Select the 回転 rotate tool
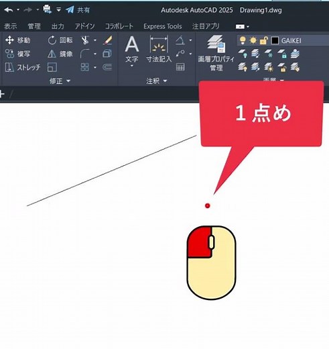This screenshot has height=349, width=329. click(60, 40)
